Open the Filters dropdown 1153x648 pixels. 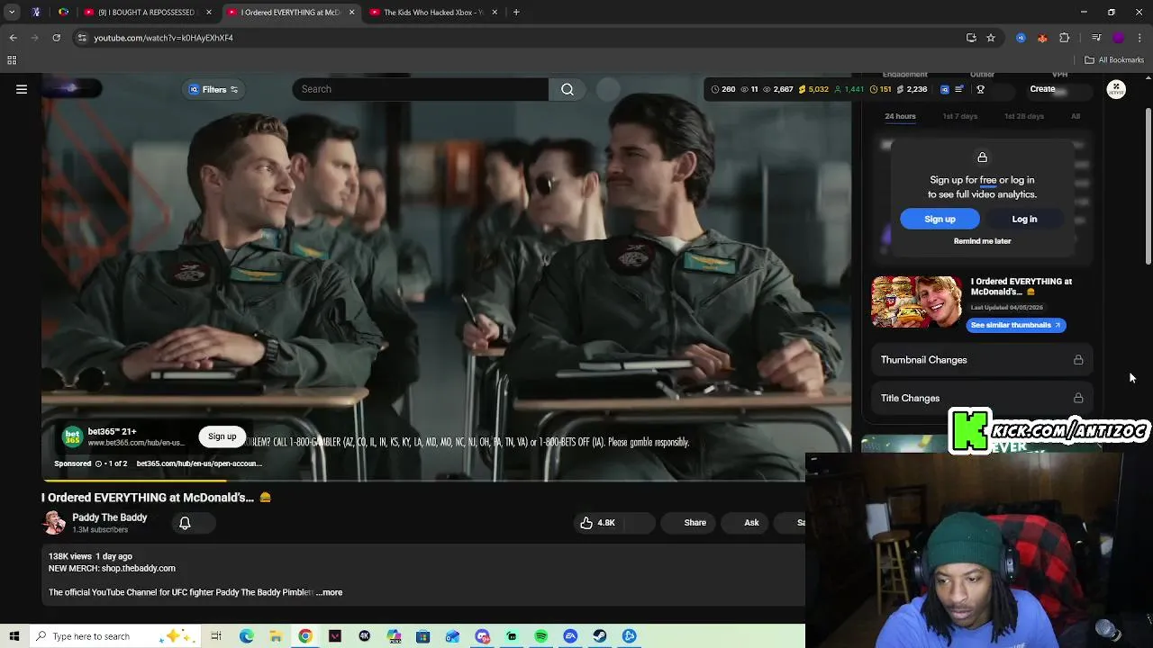click(213, 89)
